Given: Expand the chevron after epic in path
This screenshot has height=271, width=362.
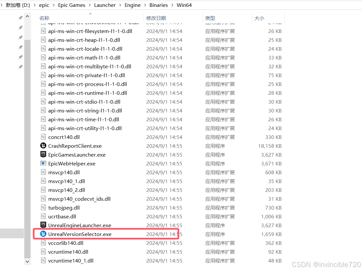Looking at the screenshot, I should click(53, 5).
